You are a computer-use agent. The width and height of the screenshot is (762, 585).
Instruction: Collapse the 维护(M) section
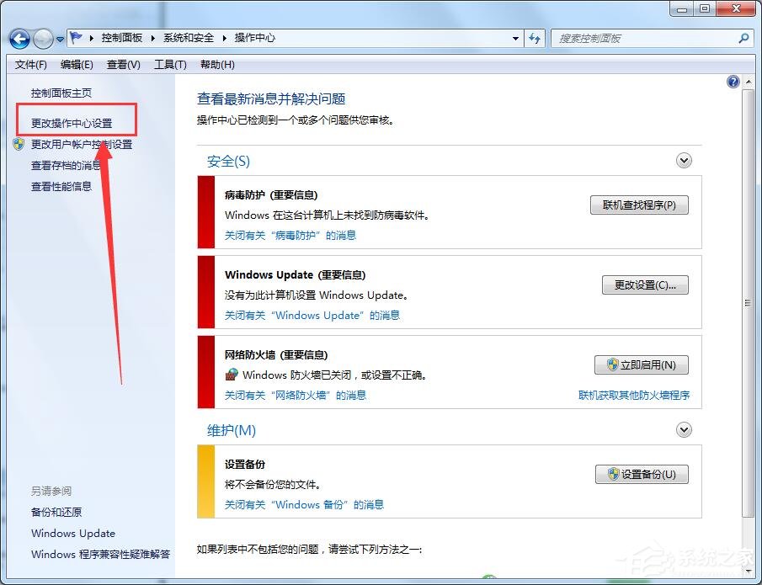684,429
